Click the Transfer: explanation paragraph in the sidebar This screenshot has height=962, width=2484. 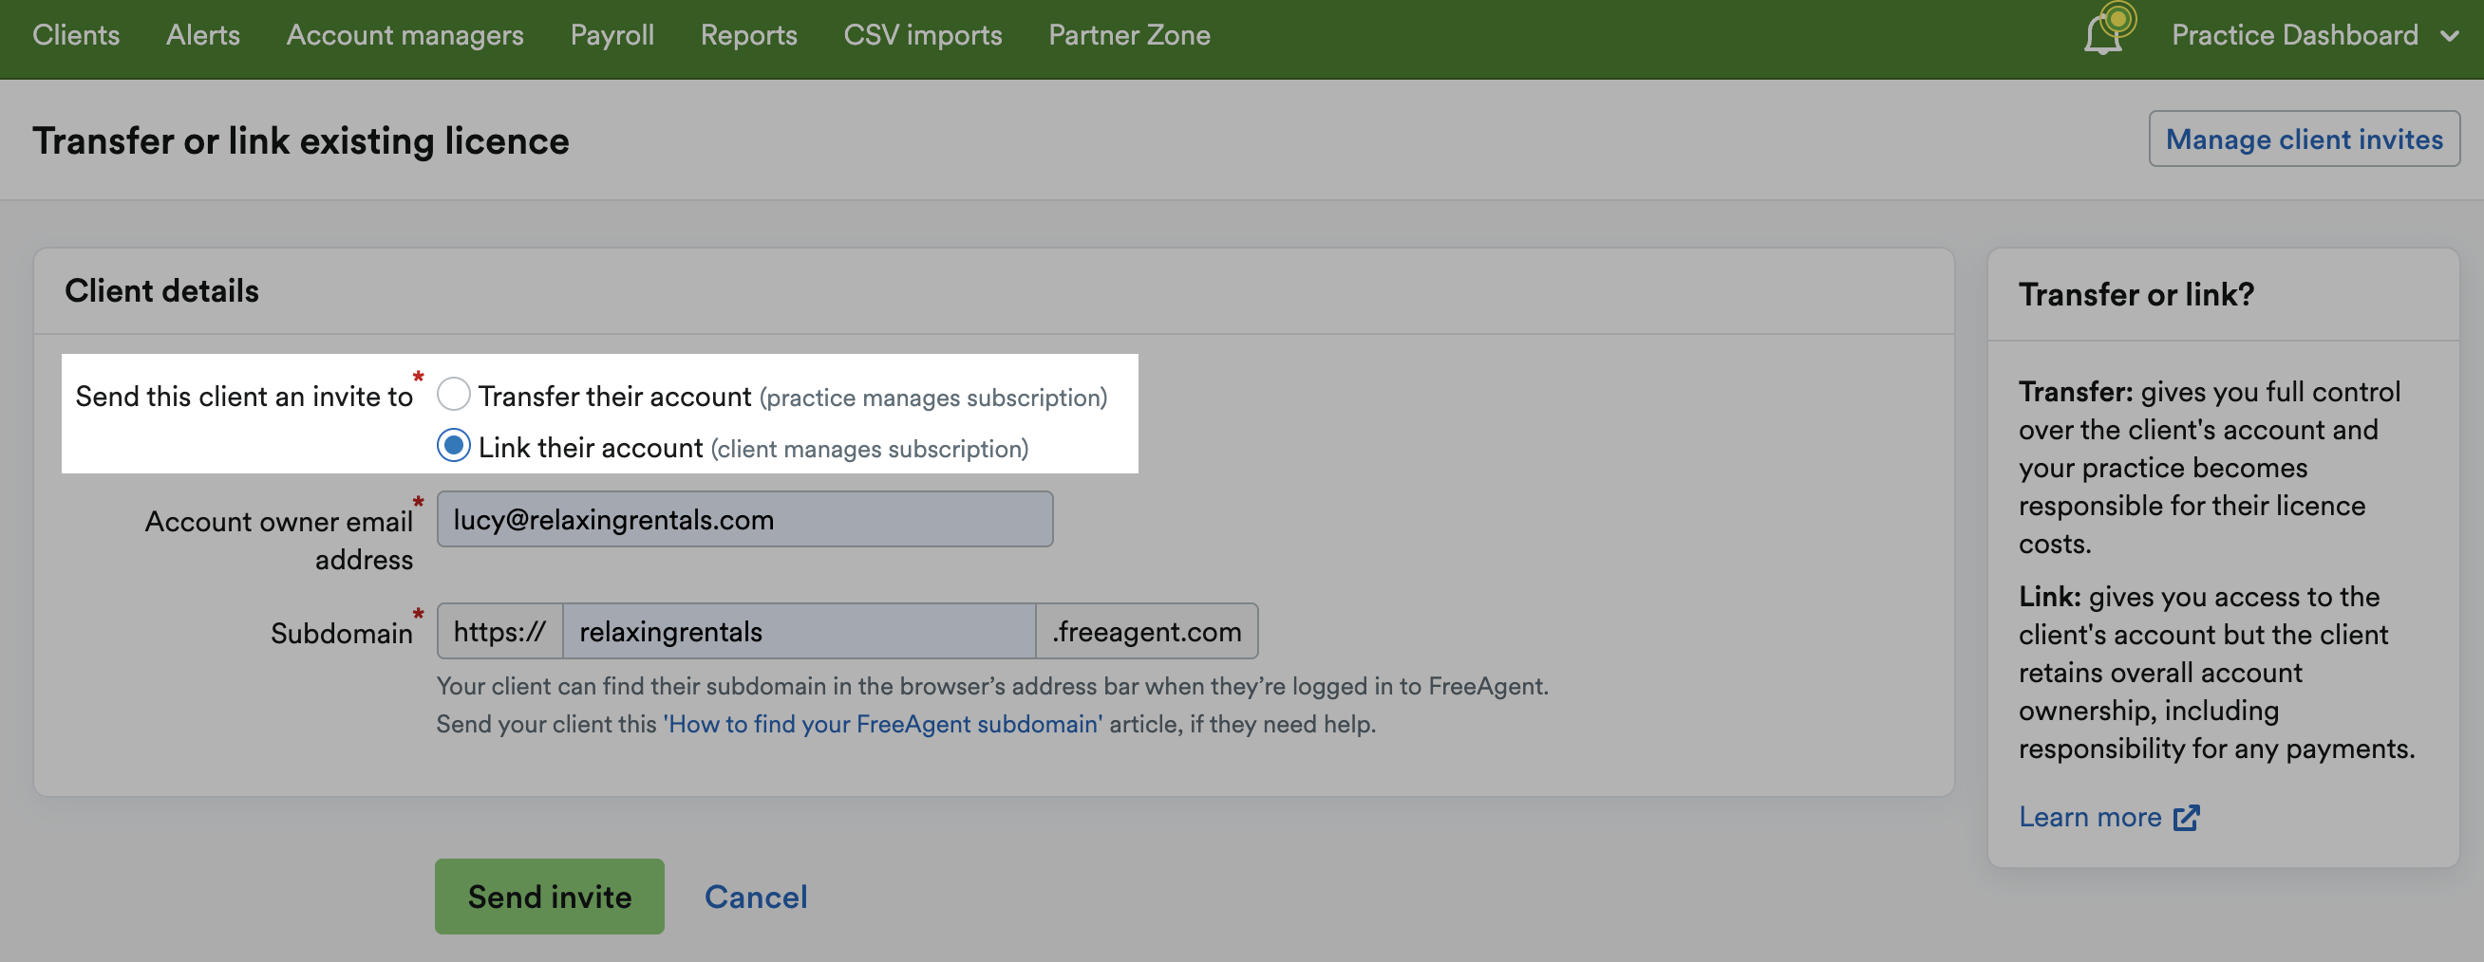(2210, 468)
